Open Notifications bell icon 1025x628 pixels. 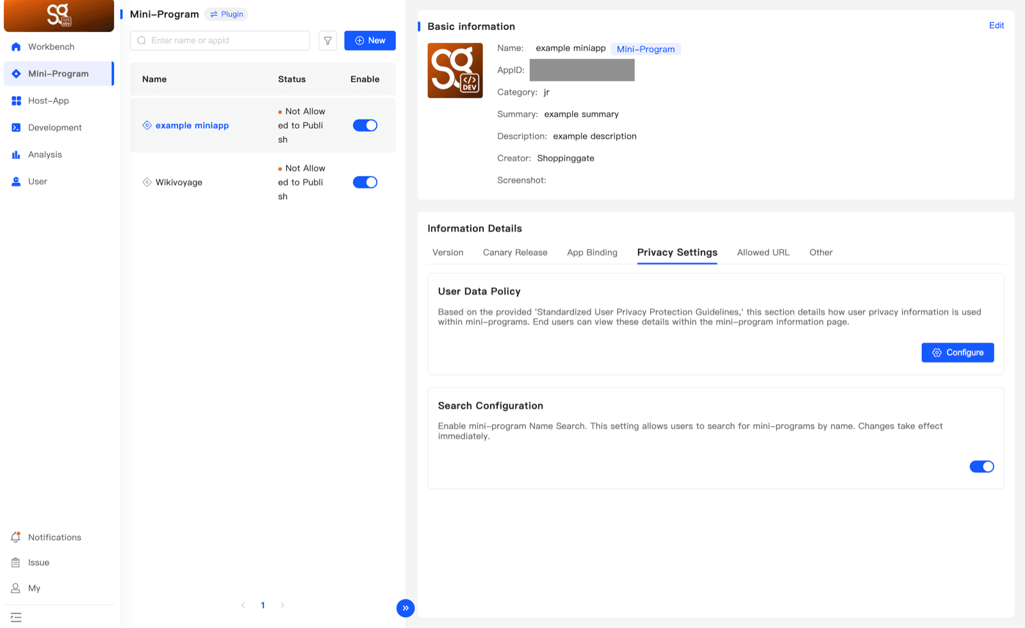16,537
